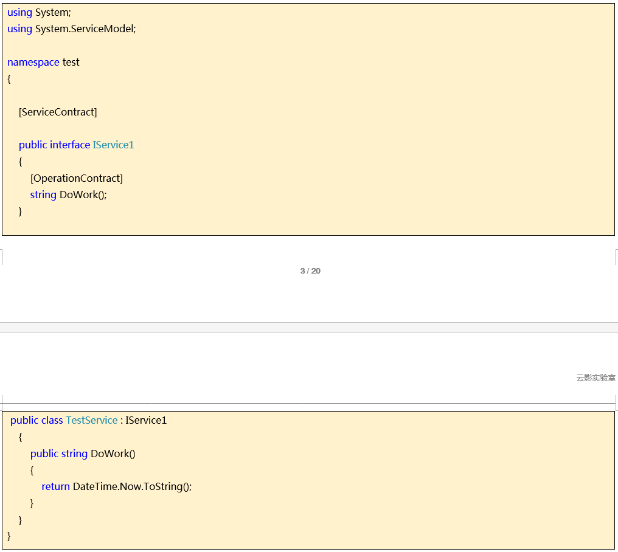Click the 'string DoWork();' declaration

[x=69, y=195]
